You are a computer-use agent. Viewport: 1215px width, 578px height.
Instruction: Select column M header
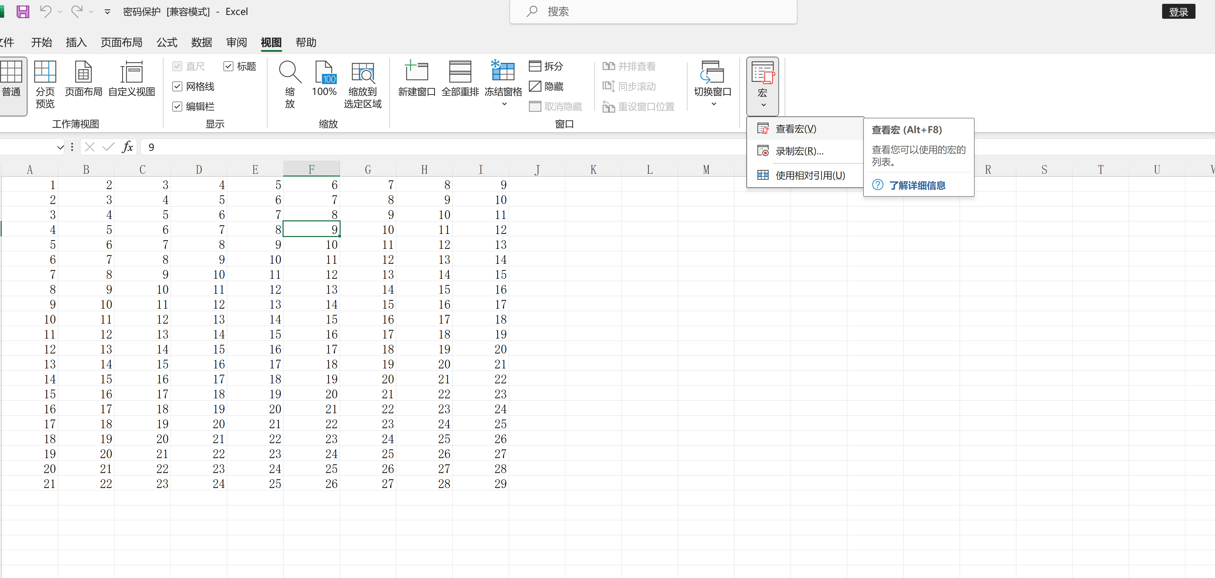pyautogui.click(x=706, y=169)
